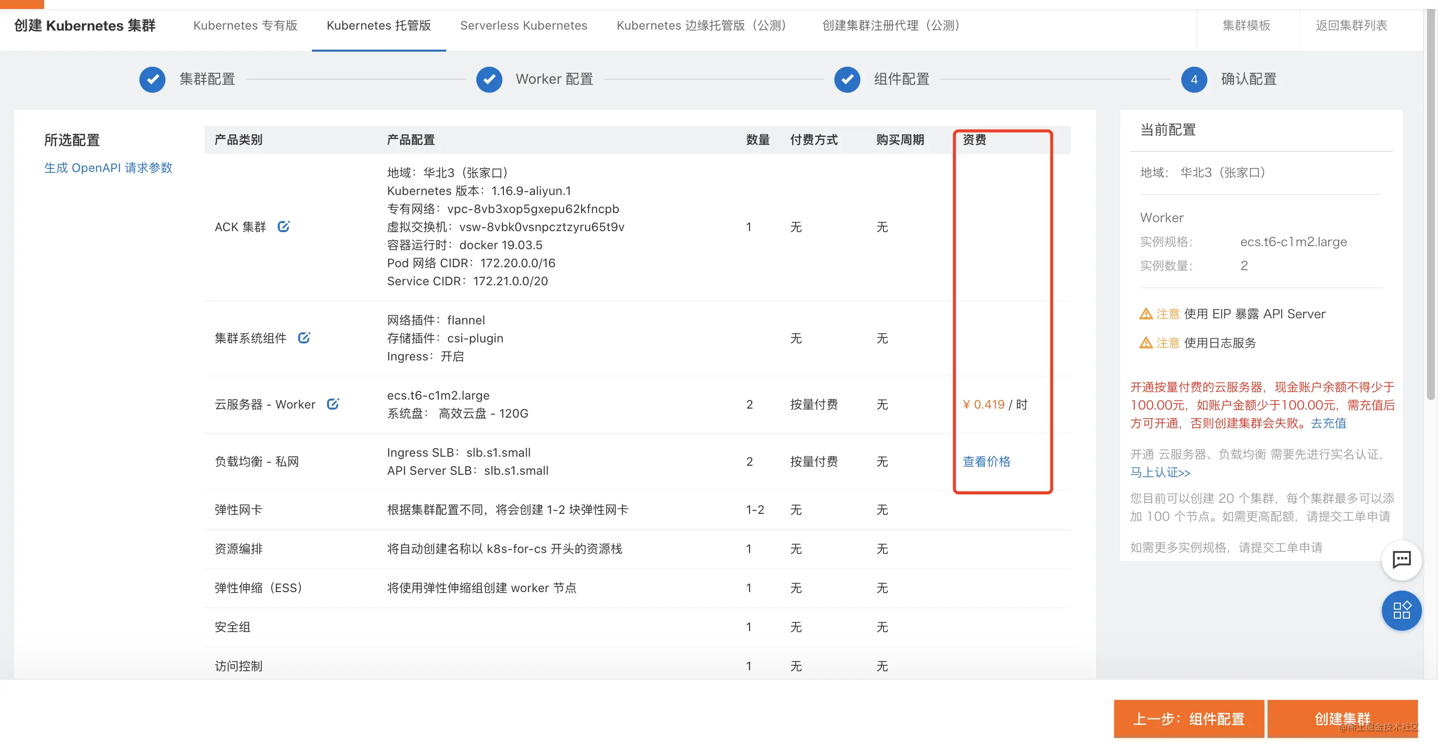Click the Pod 网络 CIDR 172.20.0.0/16 line
Viewport: 1438px width, 751px height.
pos(471,263)
